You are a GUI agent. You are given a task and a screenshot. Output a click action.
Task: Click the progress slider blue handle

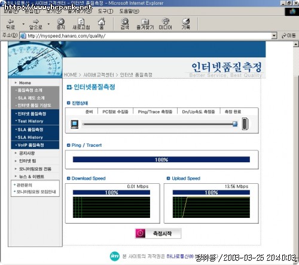pos(235,124)
